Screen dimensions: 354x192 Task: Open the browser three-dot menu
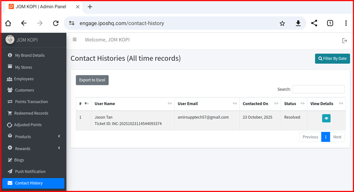click(x=346, y=24)
